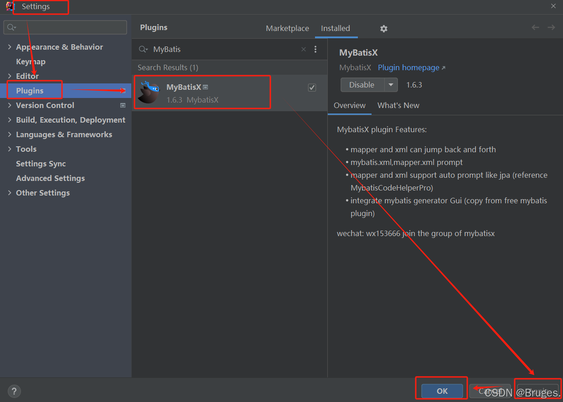Click the MyBatisX bird logo

click(149, 93)
